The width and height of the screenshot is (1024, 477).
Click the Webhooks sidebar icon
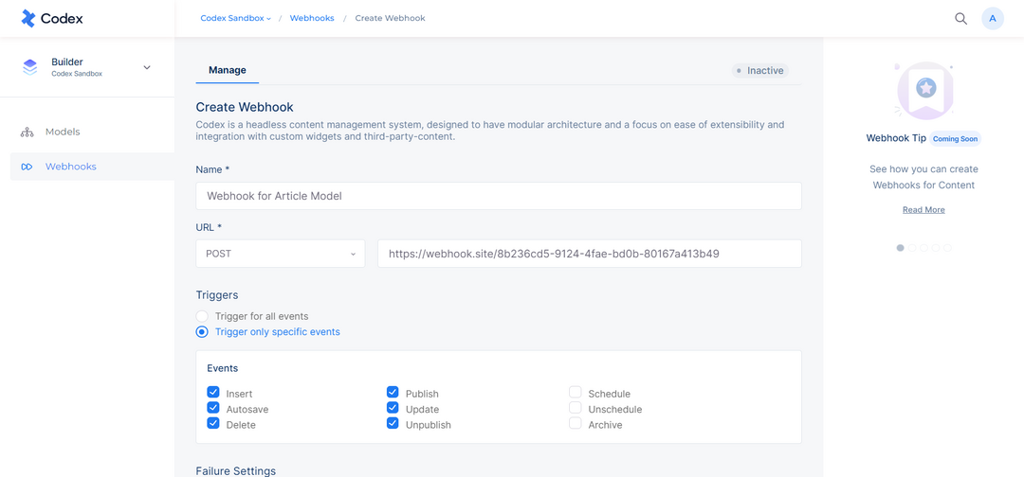click(27, 167)
